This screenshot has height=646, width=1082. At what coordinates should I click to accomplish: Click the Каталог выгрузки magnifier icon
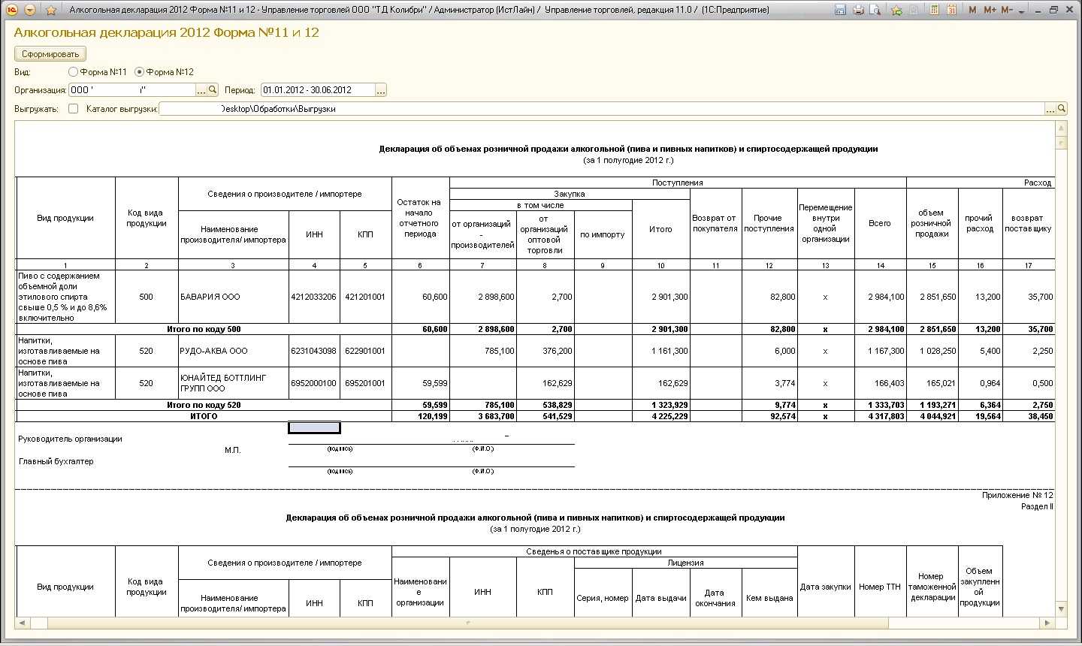(x=1062, y=109)
